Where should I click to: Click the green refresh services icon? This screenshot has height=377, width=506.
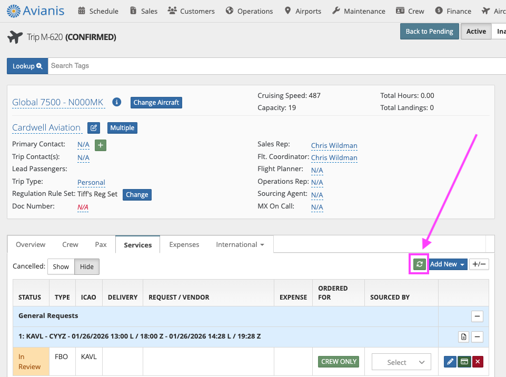click(x=419, y=264)
